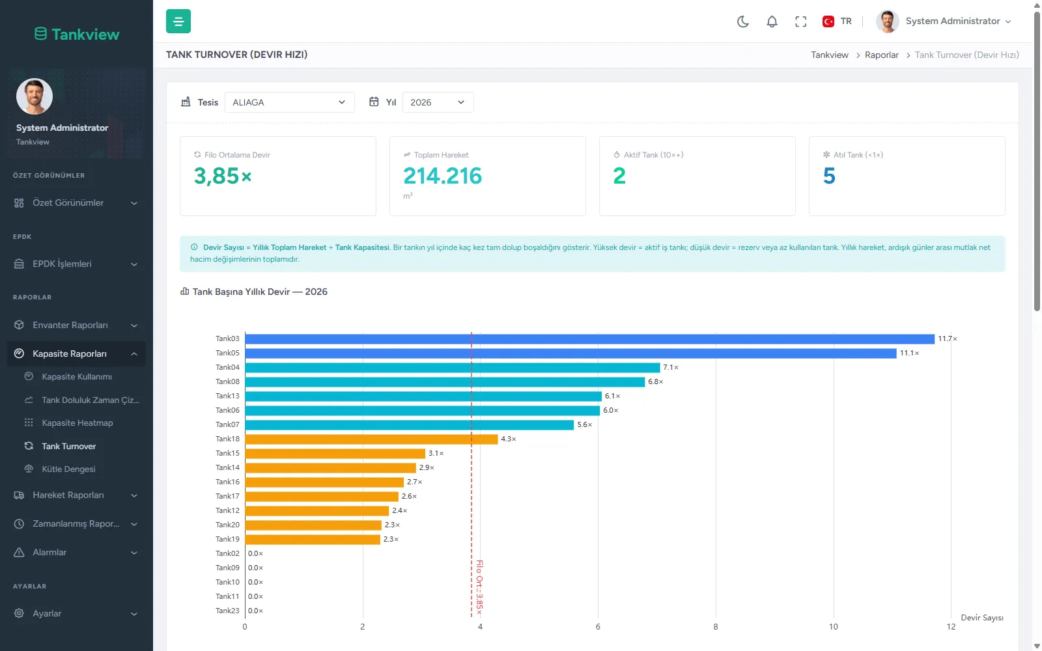Image resolution: width=1042 pixels, height=651 pixels.
Task: Click the Kapasite Heatmap grid icon
Action: [29, 422]
